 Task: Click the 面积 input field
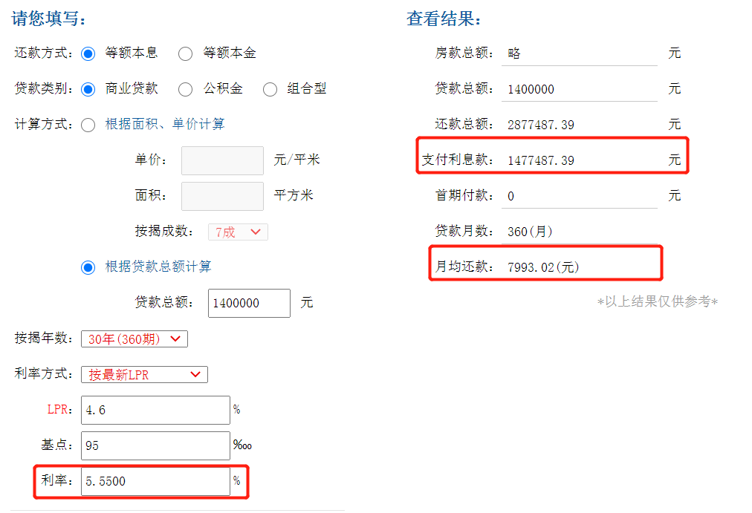click(222, 196)
